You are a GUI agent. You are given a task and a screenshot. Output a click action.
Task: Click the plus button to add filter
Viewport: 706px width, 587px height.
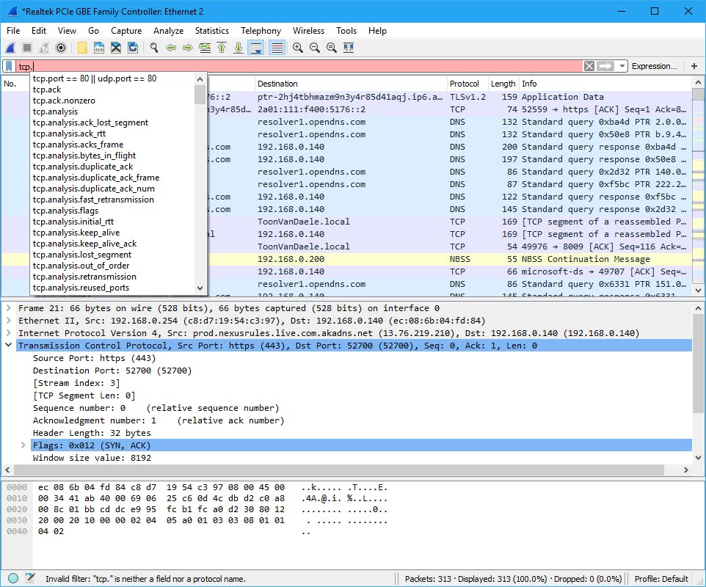pos(694,66)
